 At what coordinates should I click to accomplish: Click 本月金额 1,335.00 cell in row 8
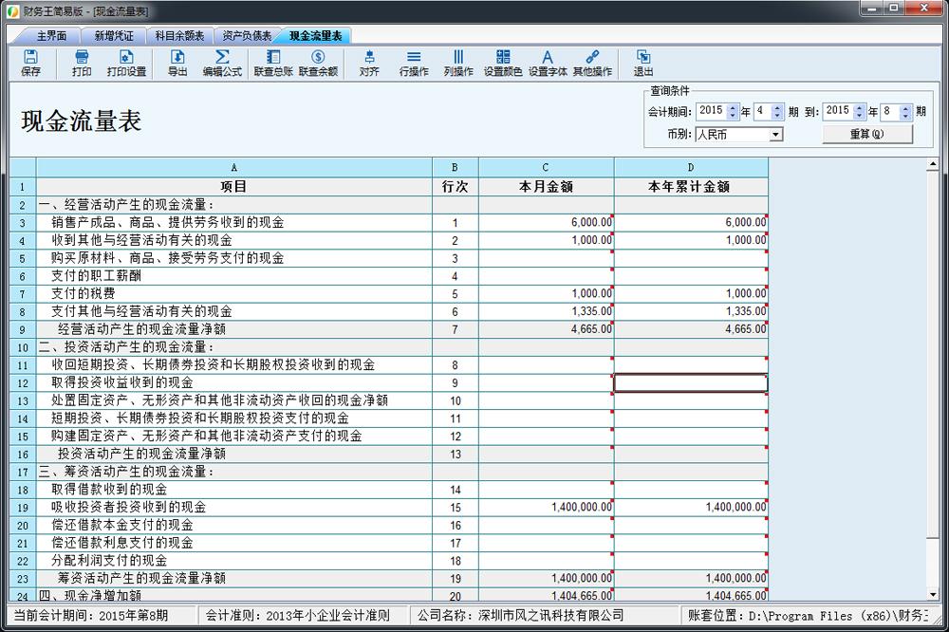546,311
